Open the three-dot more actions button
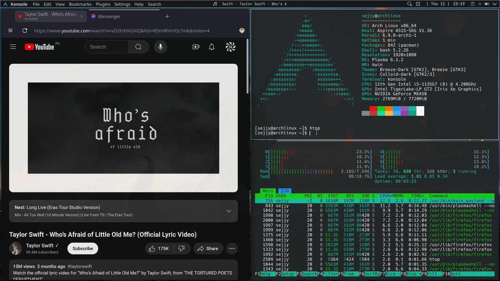This screenshot has width=500, height=281. (x=231, y=249)
